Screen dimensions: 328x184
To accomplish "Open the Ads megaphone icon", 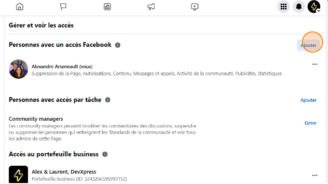I will [x=151, y=7].
